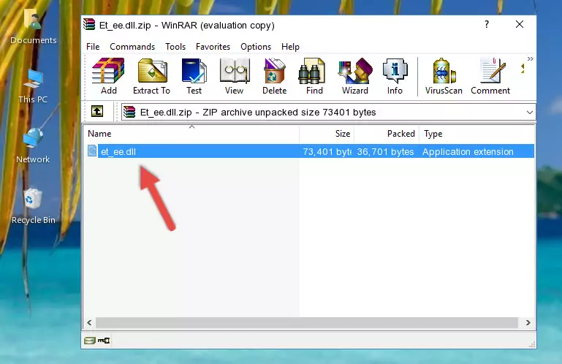Click the WinRAR title bar help button
The height and width of the screenshot is (364, 562).
(x=487, y=24)
